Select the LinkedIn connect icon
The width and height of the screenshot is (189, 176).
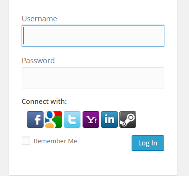tap(109, 119)
